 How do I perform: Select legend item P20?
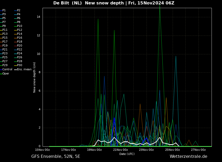coord(20,46)
